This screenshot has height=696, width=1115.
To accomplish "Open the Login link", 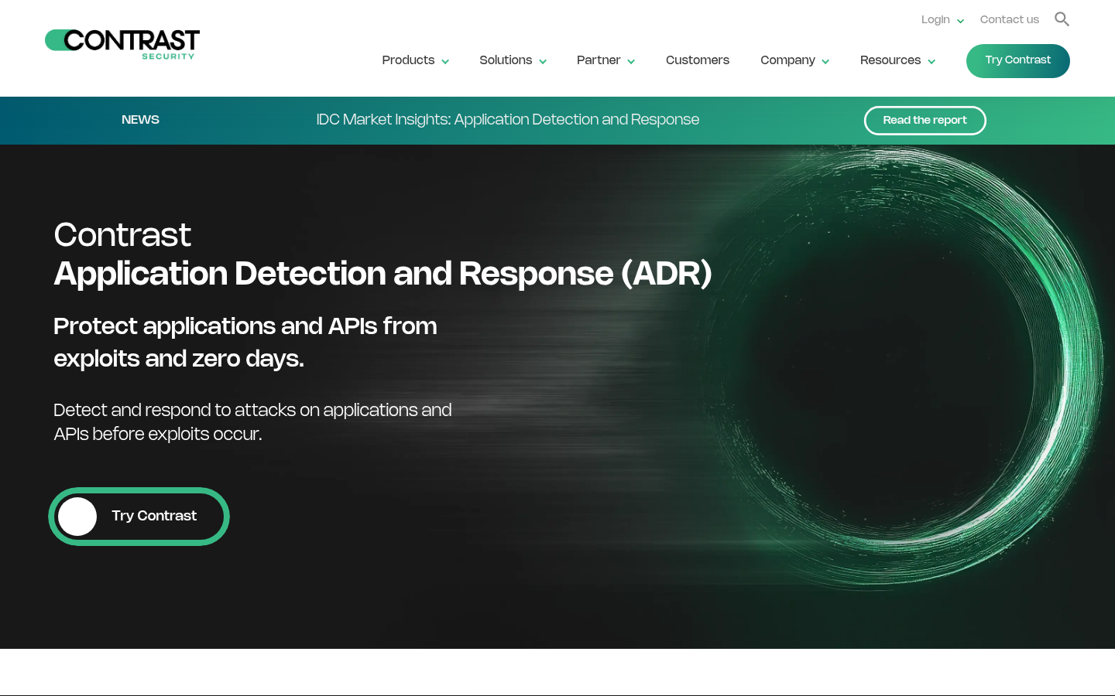I will 935,19.
